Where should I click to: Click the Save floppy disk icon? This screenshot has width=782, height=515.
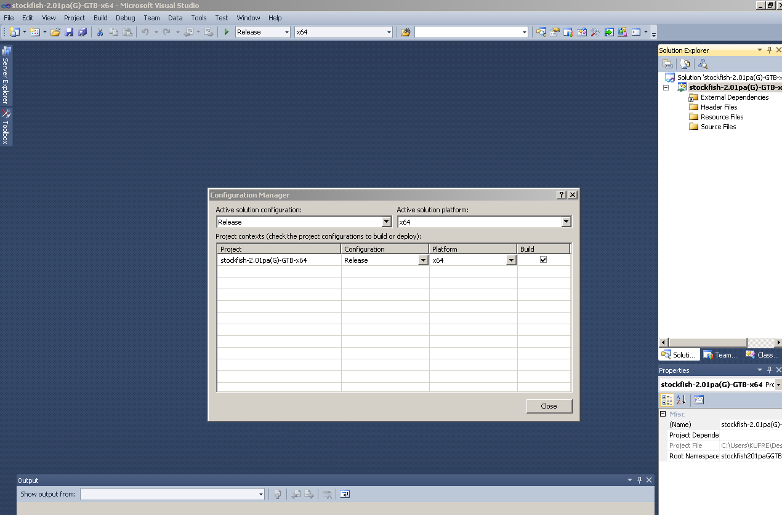(x=69, y=32)
